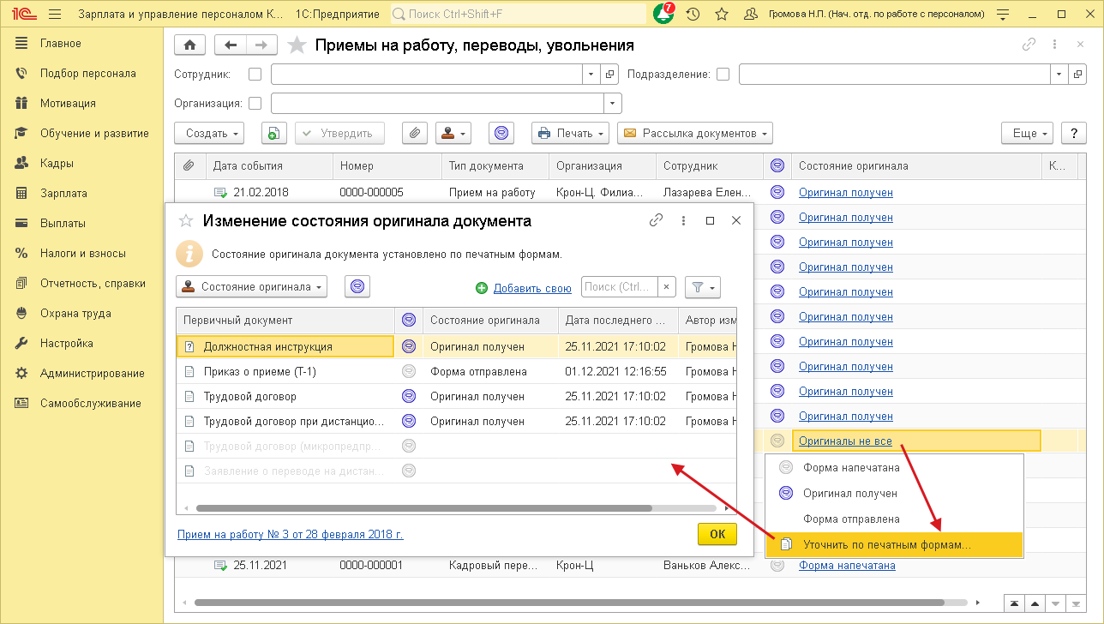Click the global search field
1104x624 pixels.
519,14
